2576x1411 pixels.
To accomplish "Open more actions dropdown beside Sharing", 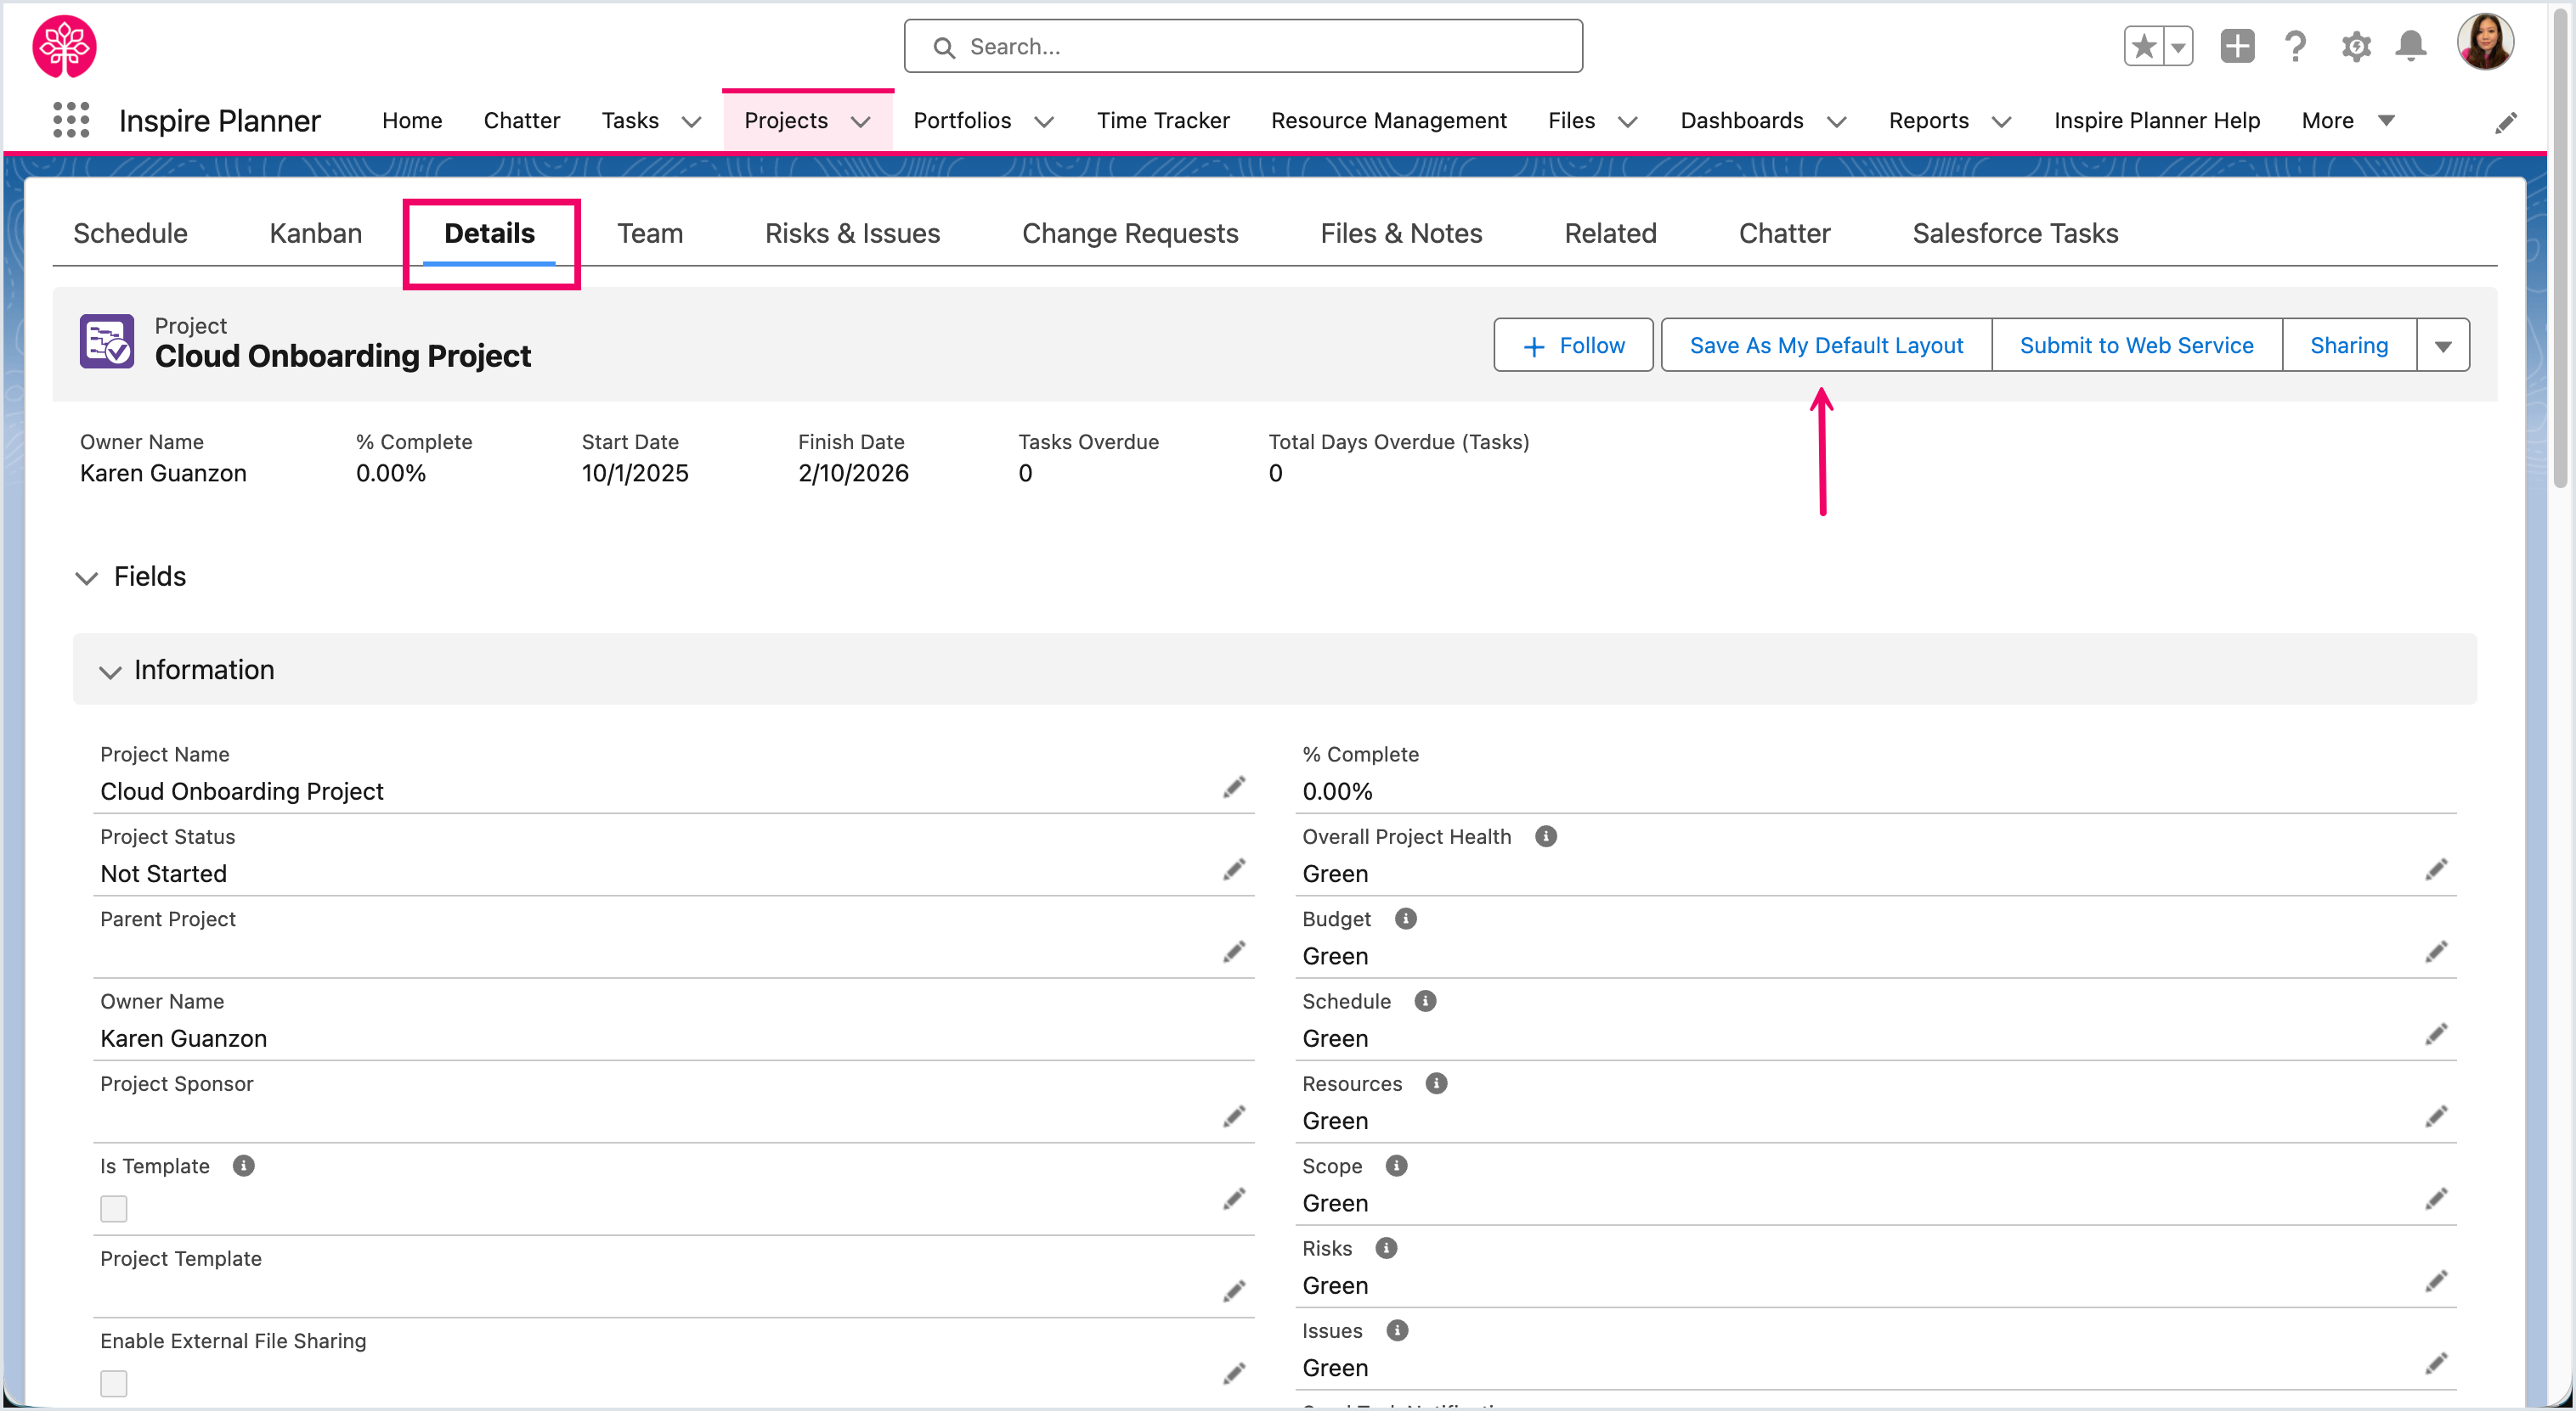I will coord(2443,346).
